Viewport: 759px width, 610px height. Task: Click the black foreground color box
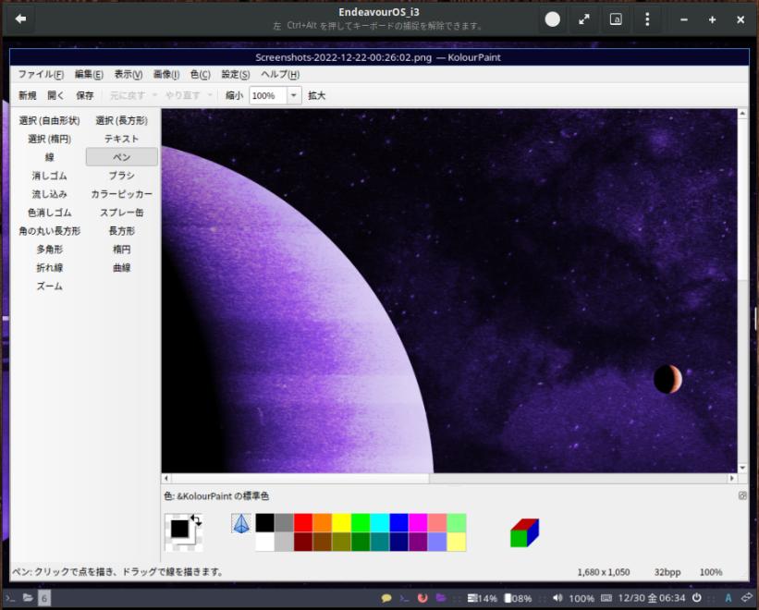tap(179, 529)
